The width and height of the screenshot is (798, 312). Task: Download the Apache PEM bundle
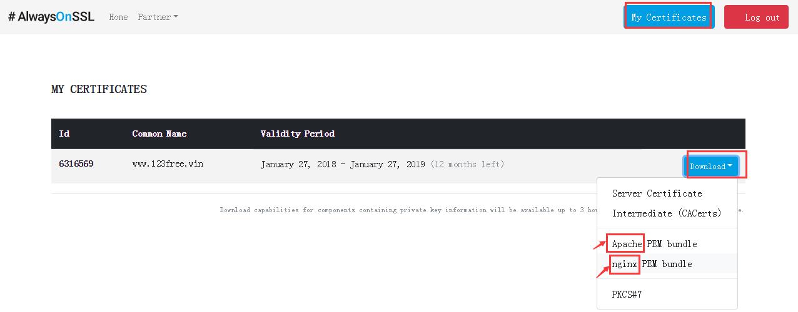tap(654, 244)
